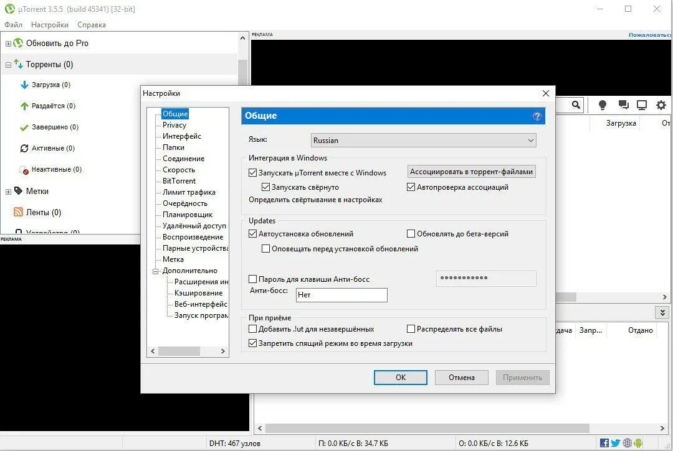
Task: Open the chat bubbles icon in toolbar
Action: (623, 105)
